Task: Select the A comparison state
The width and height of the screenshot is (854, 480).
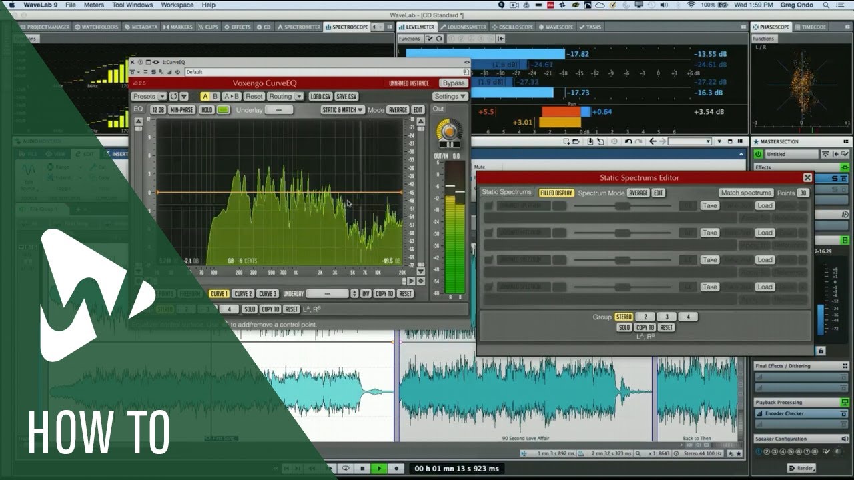Action: 205,96
